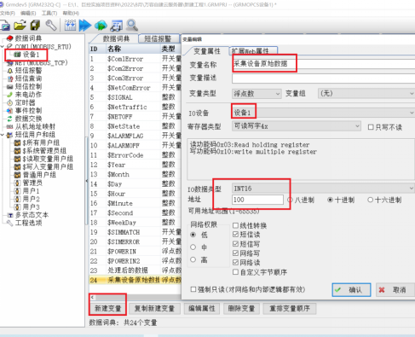Select the 八进制 radio button

290,200
